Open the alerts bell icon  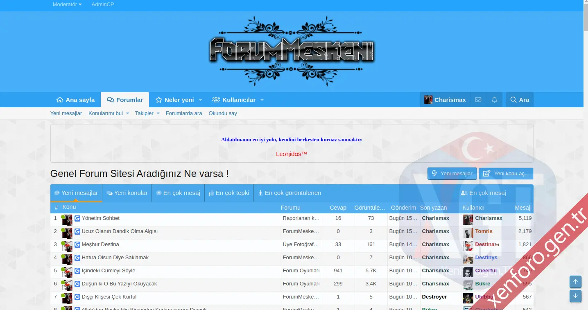click(494, 100)
